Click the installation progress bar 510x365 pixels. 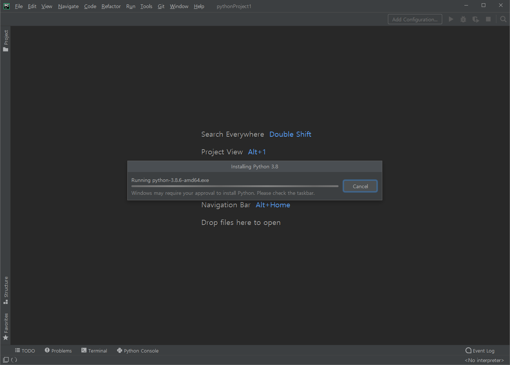point(235,186)
